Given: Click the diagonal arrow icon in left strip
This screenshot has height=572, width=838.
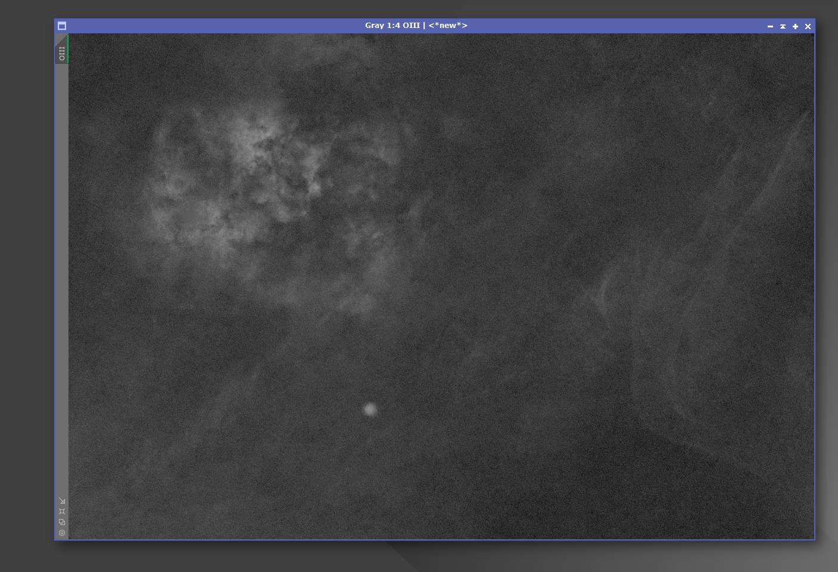Looking at the screenshot, I should click(62, 501).
